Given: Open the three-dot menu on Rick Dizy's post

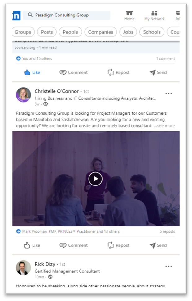Looking at the screenshot, I should pyautogui.click(x=168, y=267).
